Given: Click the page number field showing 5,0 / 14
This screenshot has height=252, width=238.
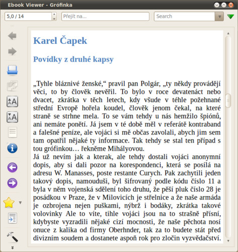Looking at the screenshot, I should 28,17.
